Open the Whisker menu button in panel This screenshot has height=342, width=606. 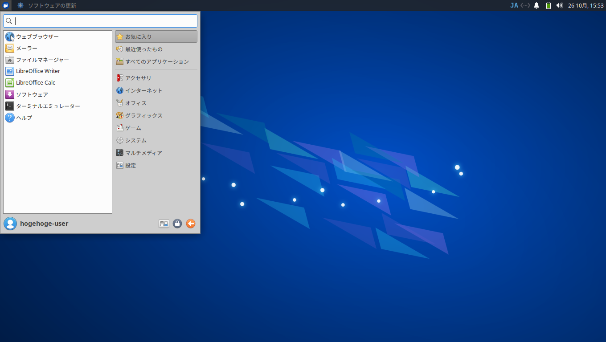point(6,5)
